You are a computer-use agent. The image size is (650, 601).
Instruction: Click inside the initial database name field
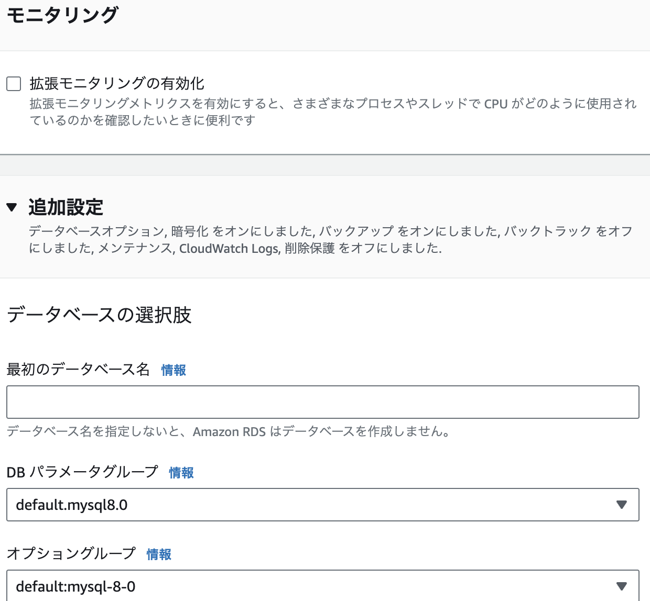coord(322,402)
